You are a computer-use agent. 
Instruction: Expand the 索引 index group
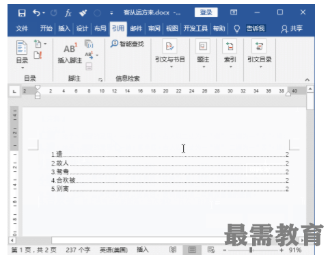[230, 53]
